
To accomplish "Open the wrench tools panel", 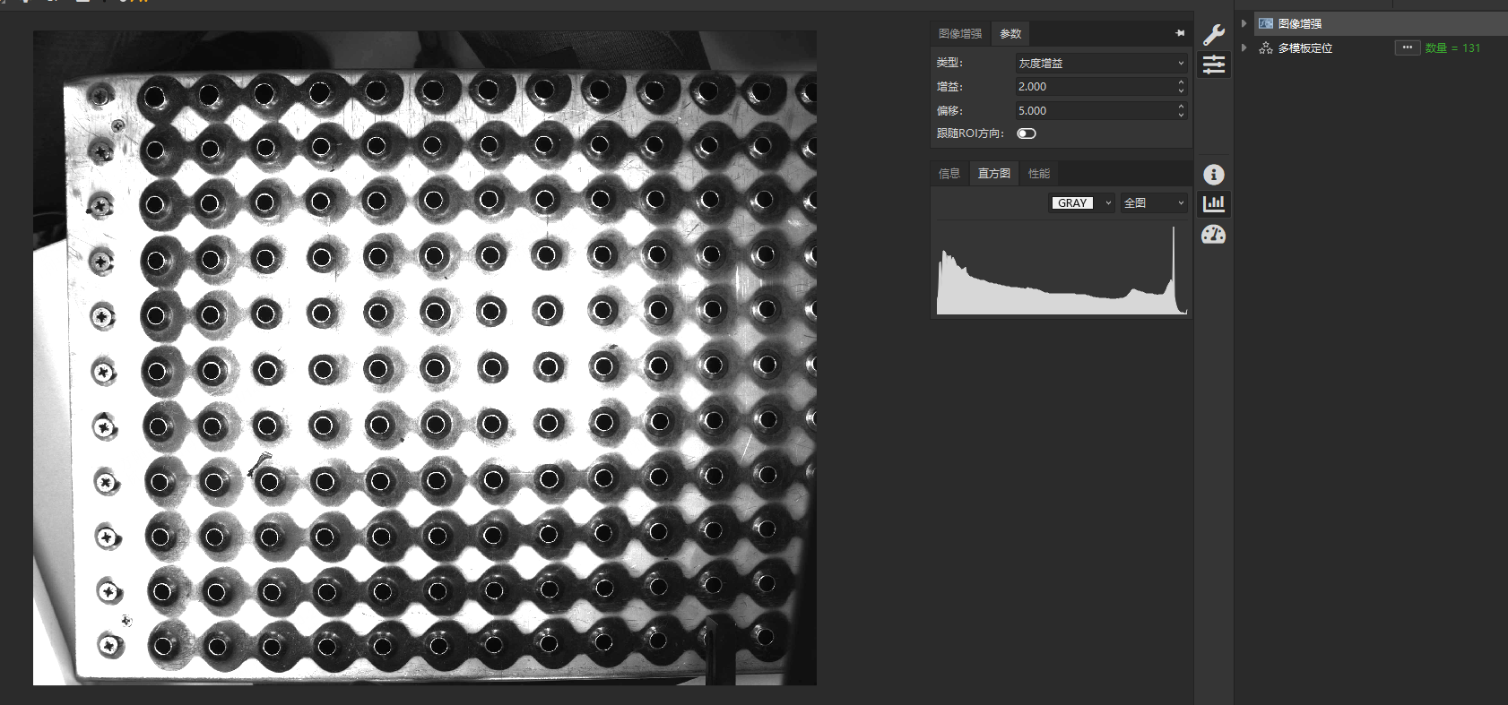I will point(1213,35).
